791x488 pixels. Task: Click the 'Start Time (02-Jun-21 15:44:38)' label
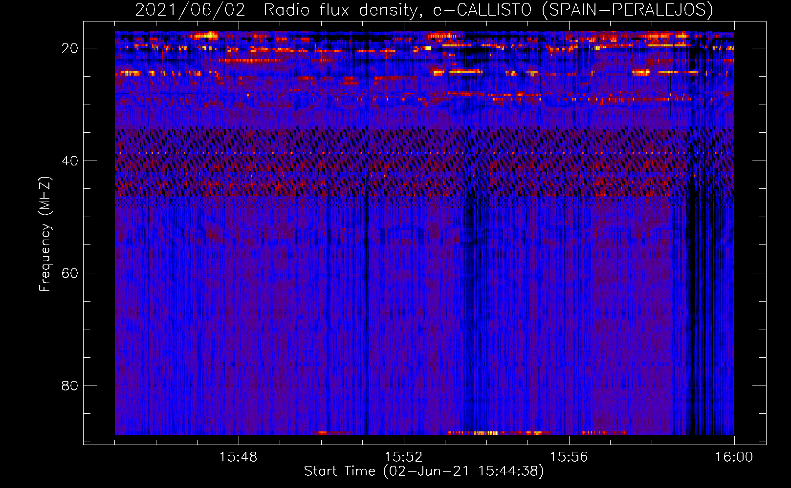[x=424, y=471]
